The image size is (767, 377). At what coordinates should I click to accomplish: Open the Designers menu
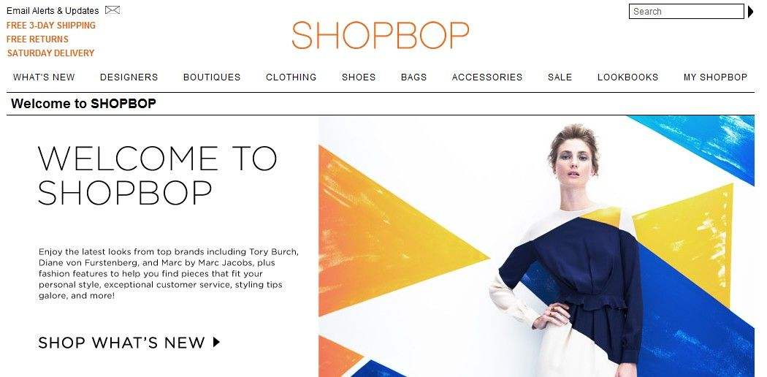click(129, 77)
